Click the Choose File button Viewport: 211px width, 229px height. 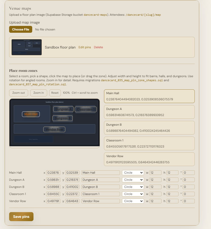coord(21,29)
